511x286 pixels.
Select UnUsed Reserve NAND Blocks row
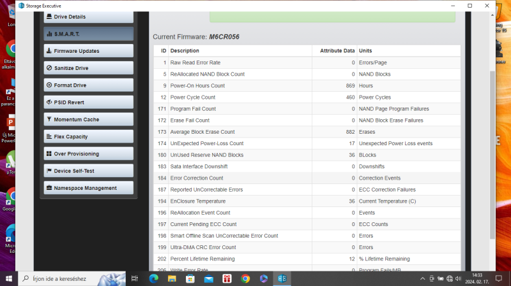pos(307,155)
